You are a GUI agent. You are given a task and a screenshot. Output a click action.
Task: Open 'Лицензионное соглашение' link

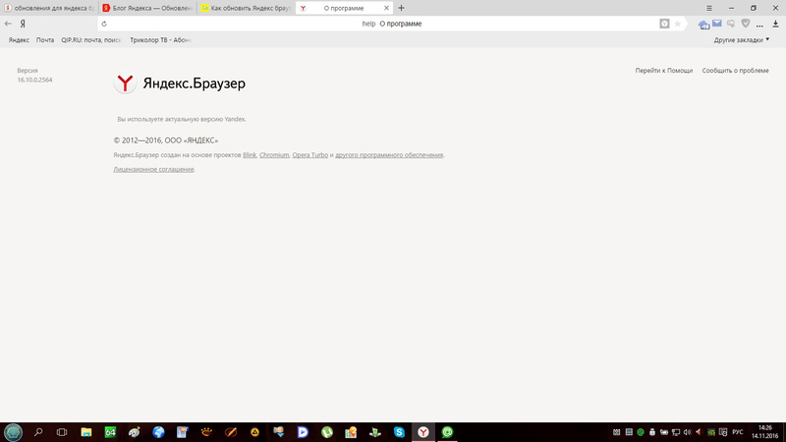(x=153, y=169)
